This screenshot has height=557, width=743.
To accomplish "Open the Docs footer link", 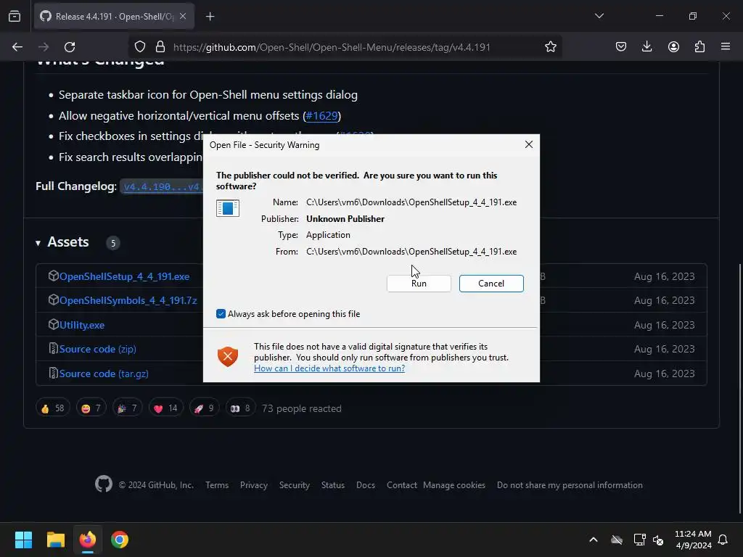I will [366, 485].
